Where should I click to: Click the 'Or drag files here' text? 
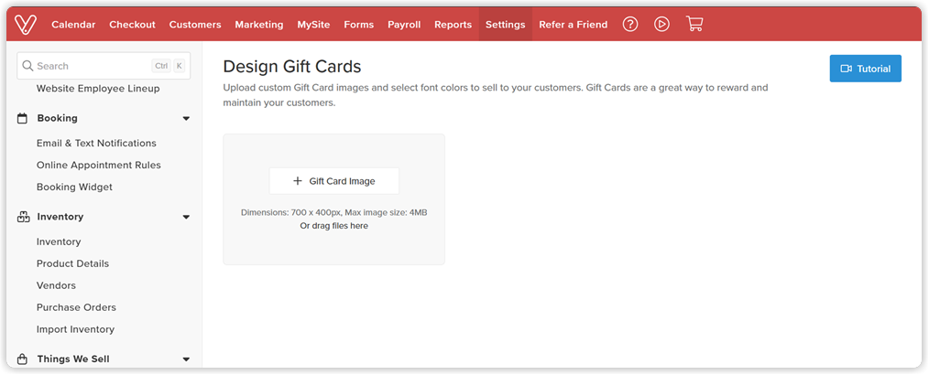coord(334,226)
